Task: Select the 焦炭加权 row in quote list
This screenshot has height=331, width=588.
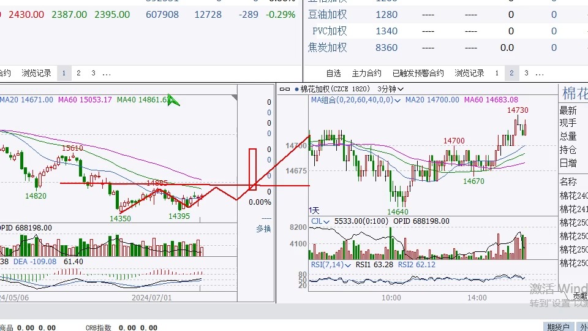Action: [x=327, y=47]
